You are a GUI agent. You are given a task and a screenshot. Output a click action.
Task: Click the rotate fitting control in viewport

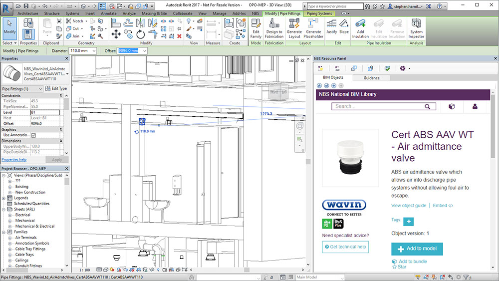click(137, 131)
